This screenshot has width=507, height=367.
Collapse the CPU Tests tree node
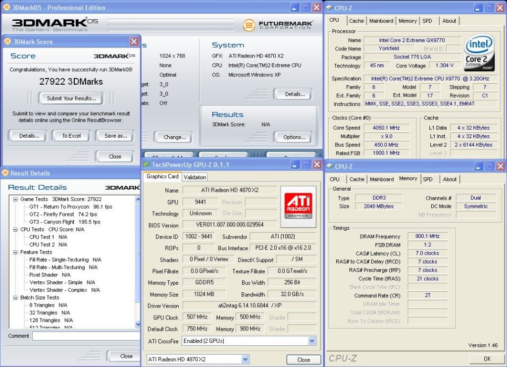15,229
